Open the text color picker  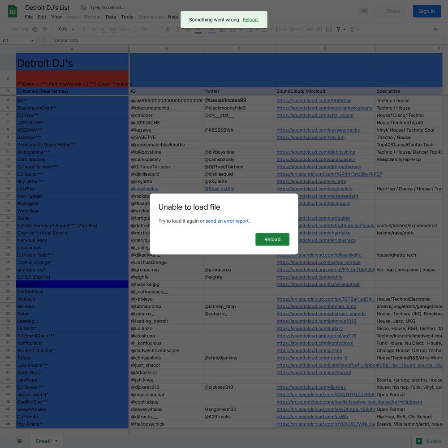198,30
